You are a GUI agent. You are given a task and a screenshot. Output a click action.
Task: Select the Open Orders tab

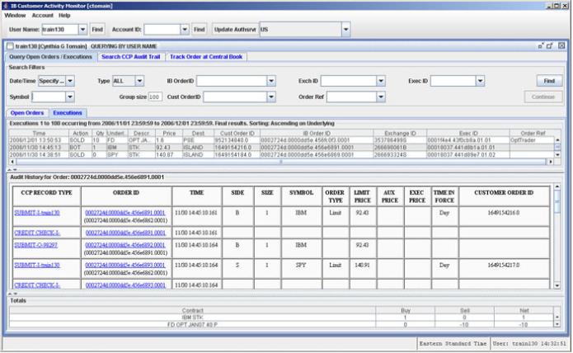27,112
